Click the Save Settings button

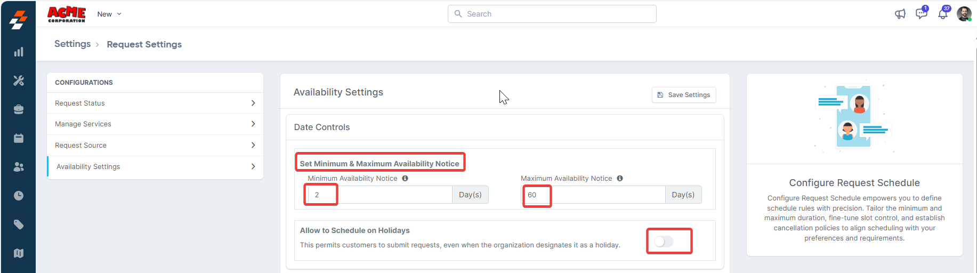[x=684, y=95]
